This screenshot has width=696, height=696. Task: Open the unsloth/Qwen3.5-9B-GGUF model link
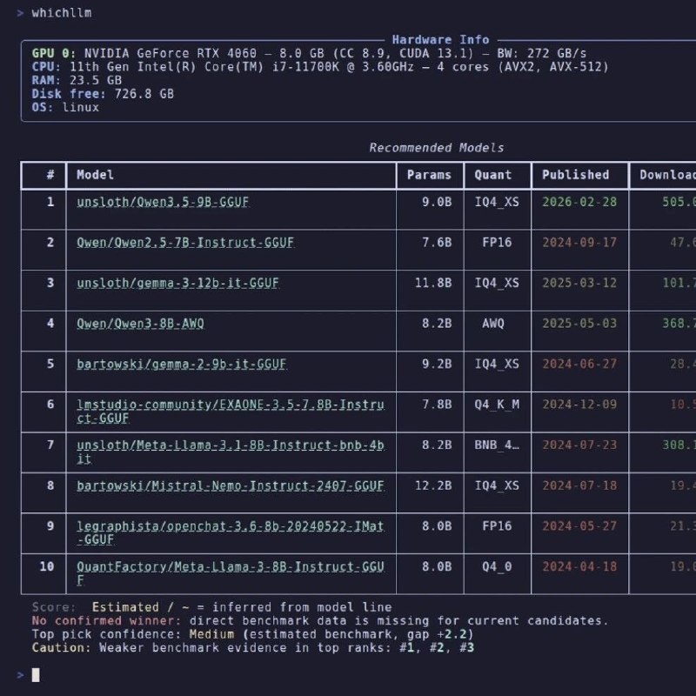coord(163,203)
